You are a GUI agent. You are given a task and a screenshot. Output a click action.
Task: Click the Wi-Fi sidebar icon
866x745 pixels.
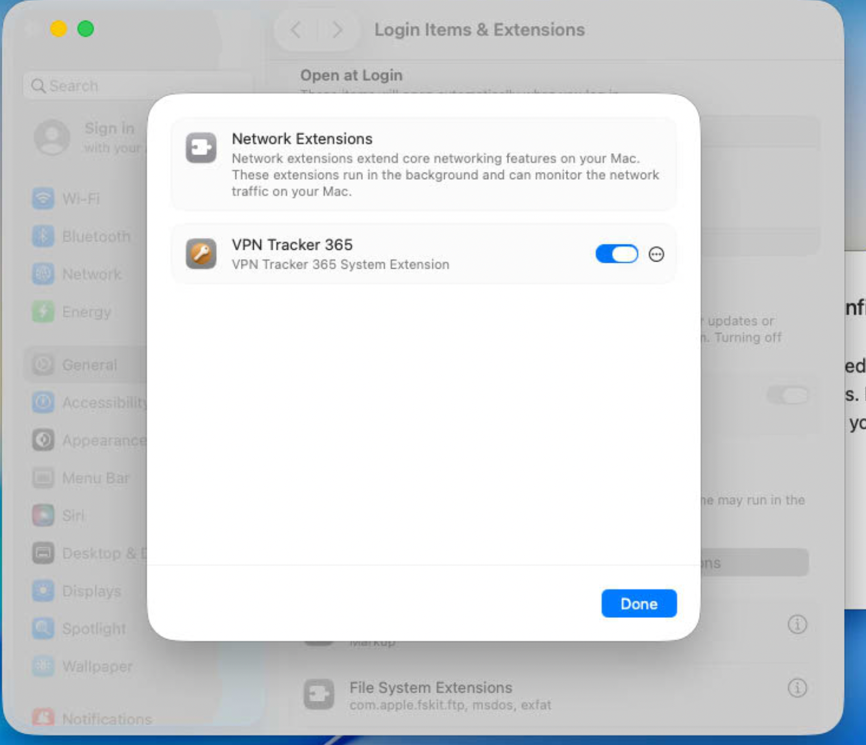pyautogui.click(x=43, y=199)
